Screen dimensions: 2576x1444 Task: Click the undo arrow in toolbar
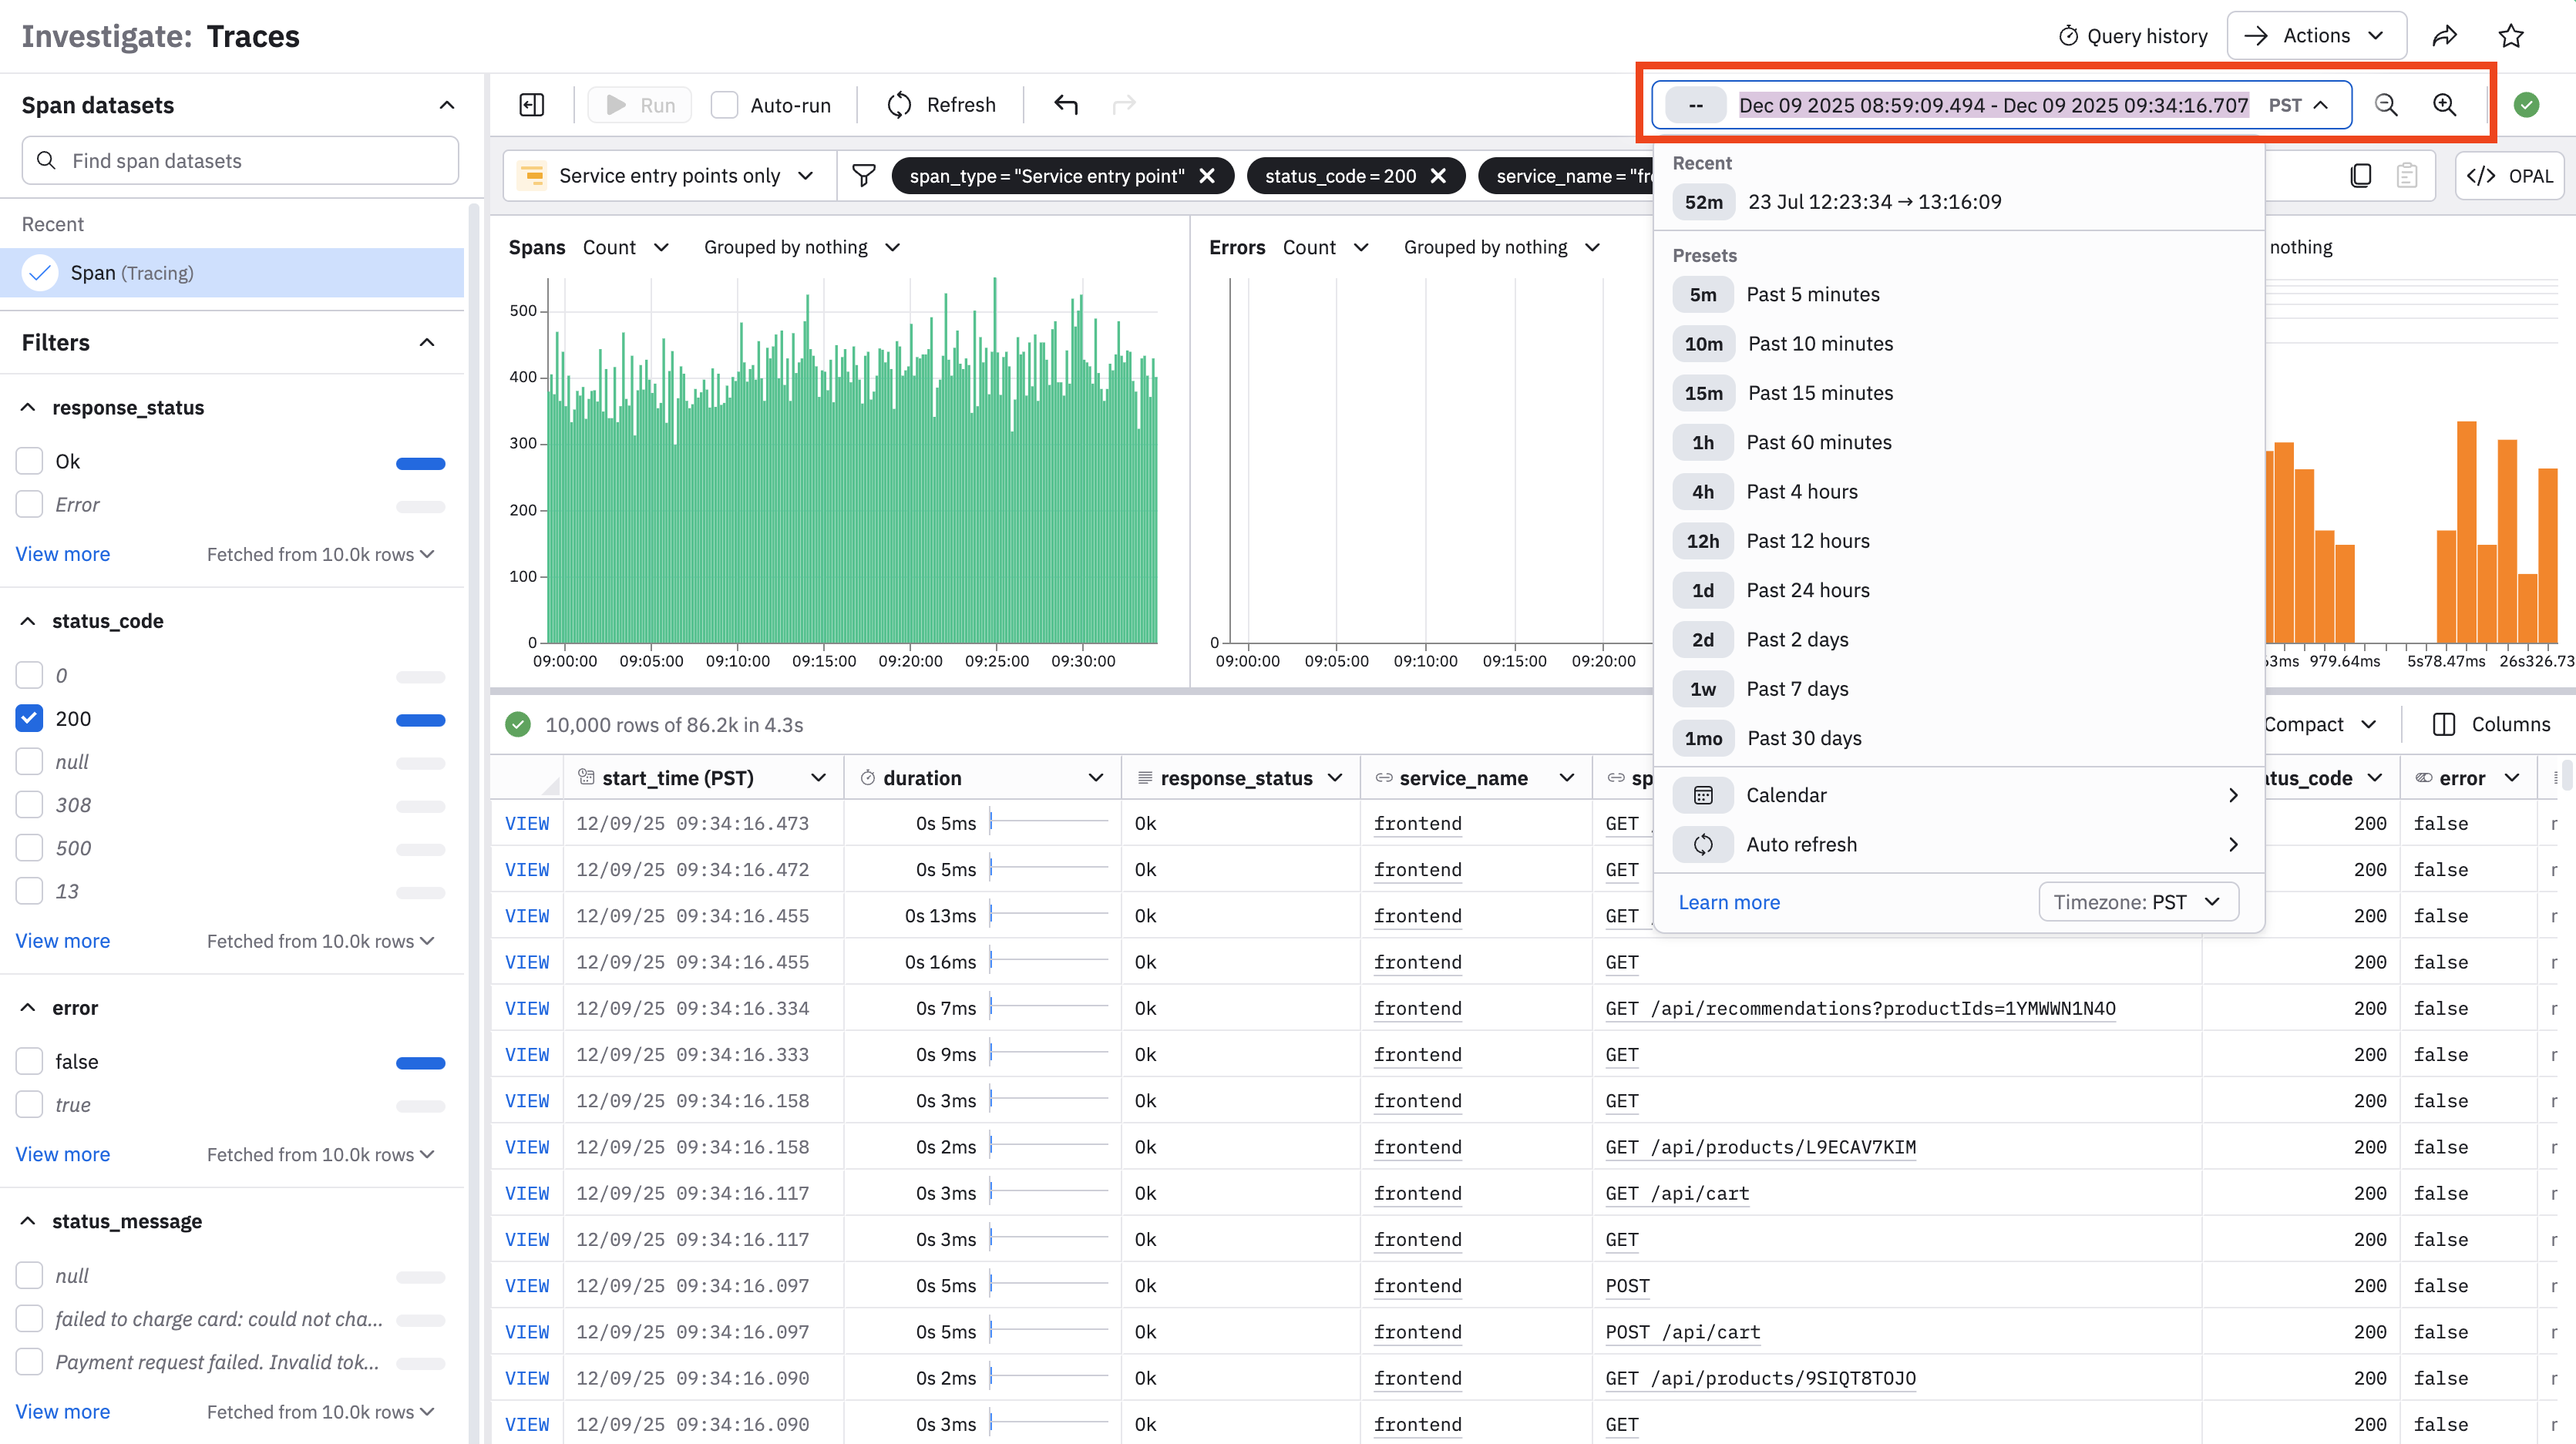[x=1066, y=105]
